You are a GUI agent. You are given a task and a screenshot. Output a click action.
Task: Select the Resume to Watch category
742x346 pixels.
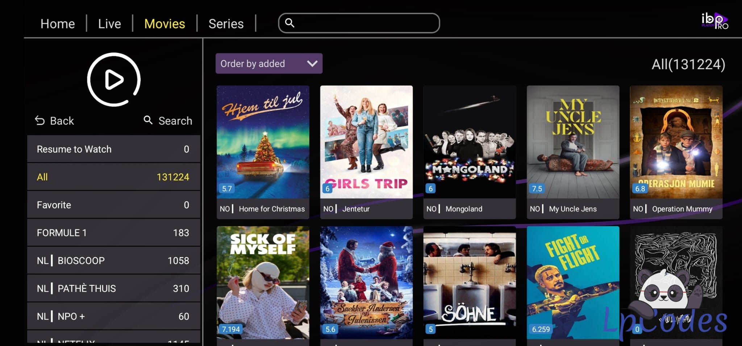(x=114, y=149)
